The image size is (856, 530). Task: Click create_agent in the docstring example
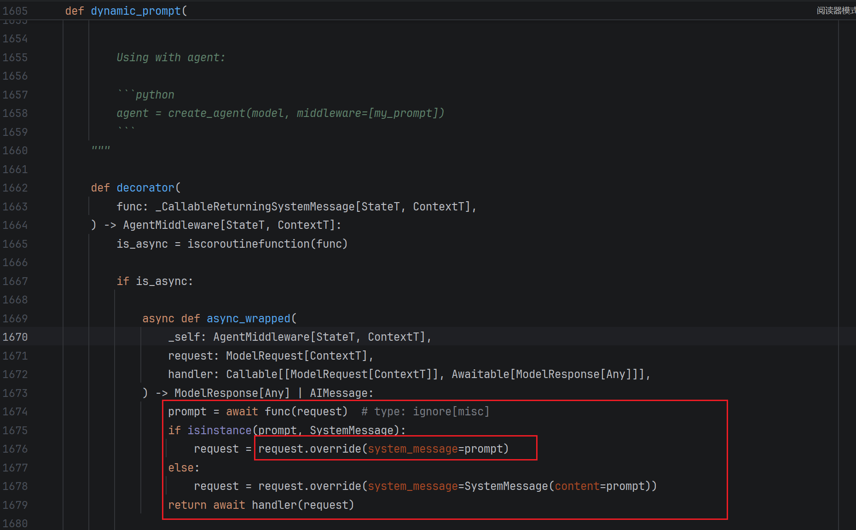207,113
